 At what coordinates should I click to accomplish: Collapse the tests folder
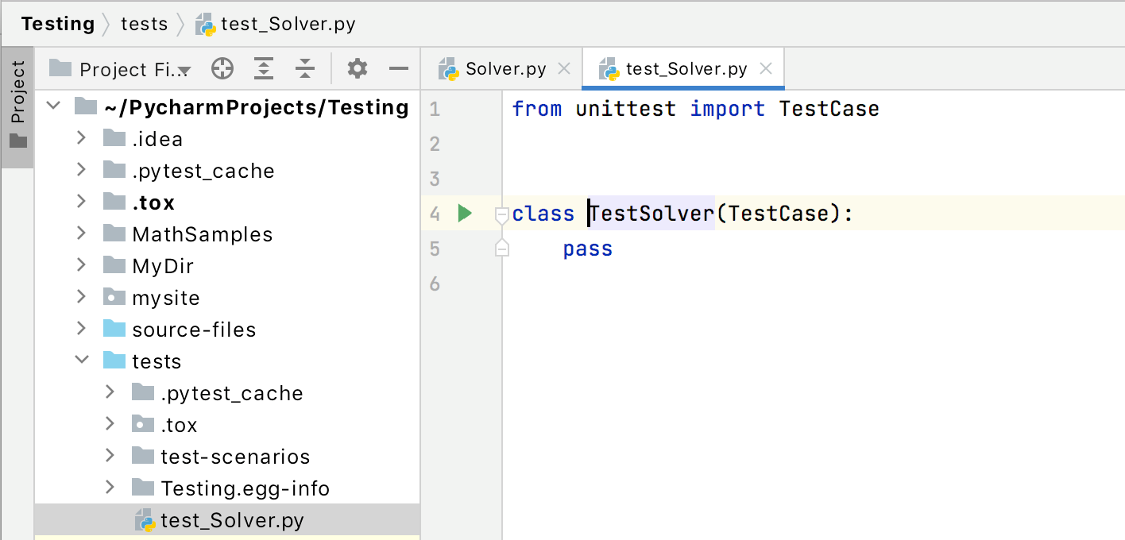tap(81, 361)
